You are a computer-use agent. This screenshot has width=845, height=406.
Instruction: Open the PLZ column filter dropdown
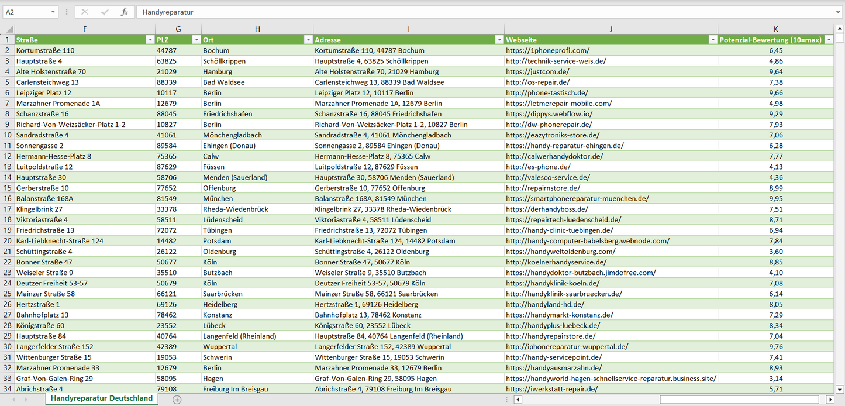pyautogui.click(x=196, y=40)
